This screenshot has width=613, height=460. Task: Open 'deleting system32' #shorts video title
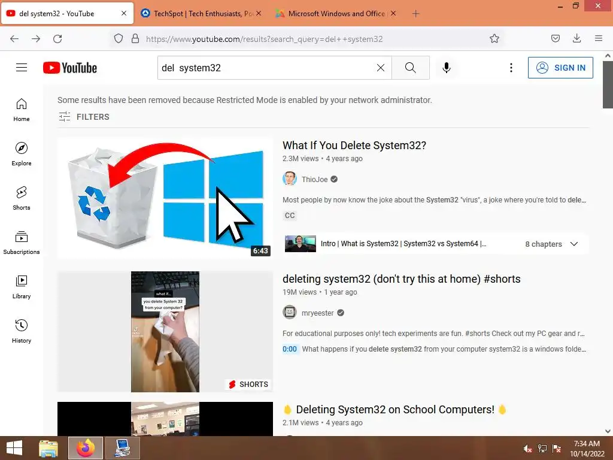(x=402, y=279)
